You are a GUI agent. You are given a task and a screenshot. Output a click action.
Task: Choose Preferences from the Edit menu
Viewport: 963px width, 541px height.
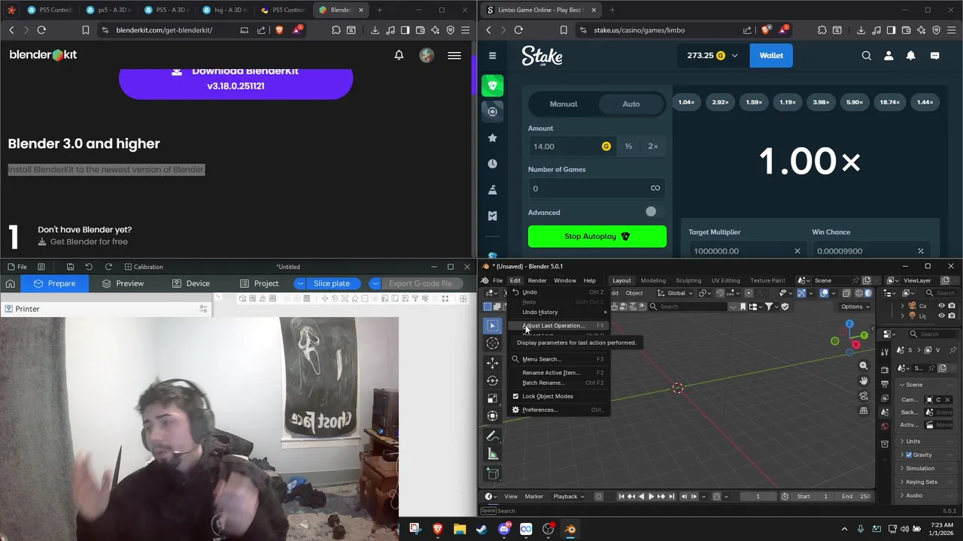pyautogui.click(x=558, y=410)
